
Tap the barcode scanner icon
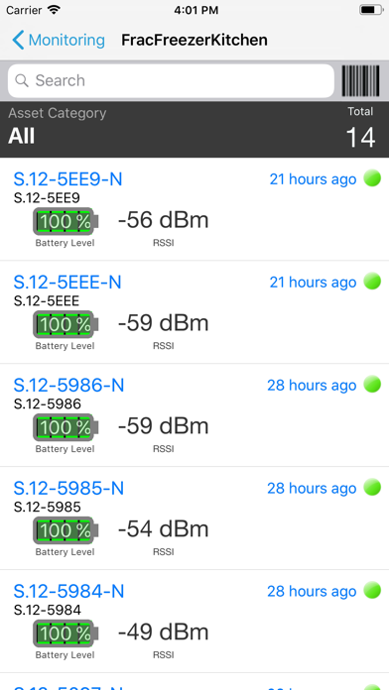[x=360, y=80]
